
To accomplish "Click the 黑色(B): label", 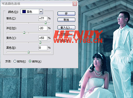I will (x=11, y=48).
